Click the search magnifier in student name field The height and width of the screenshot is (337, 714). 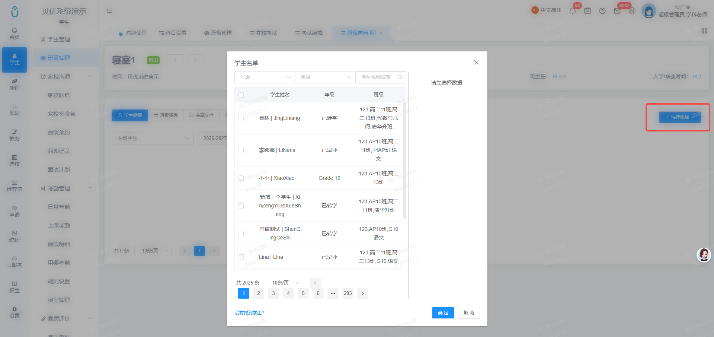pyautogui.click(x=400, y=77)
